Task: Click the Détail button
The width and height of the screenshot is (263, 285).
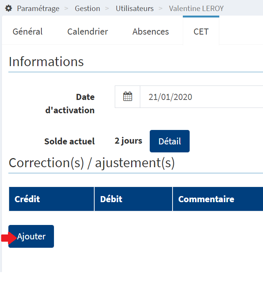Action: [170, 141]
